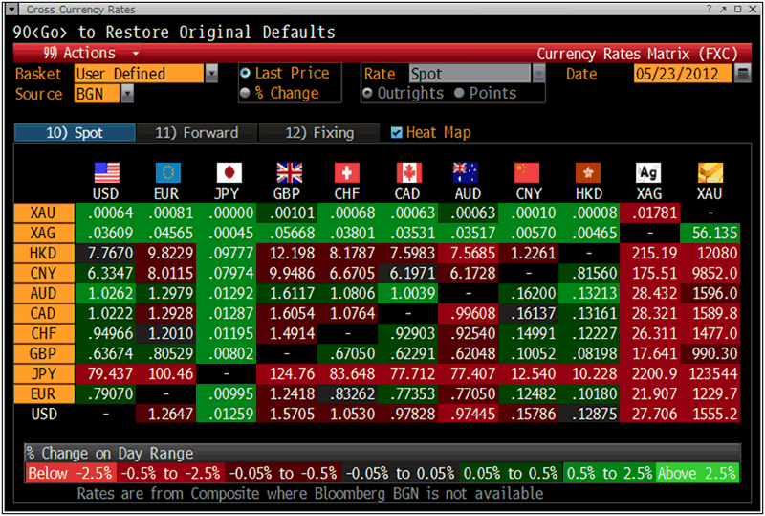The width and height of the screenshot is (765, 516).
Task: Switch to the 12) Fixing tab
Action: tap(319, 133)
